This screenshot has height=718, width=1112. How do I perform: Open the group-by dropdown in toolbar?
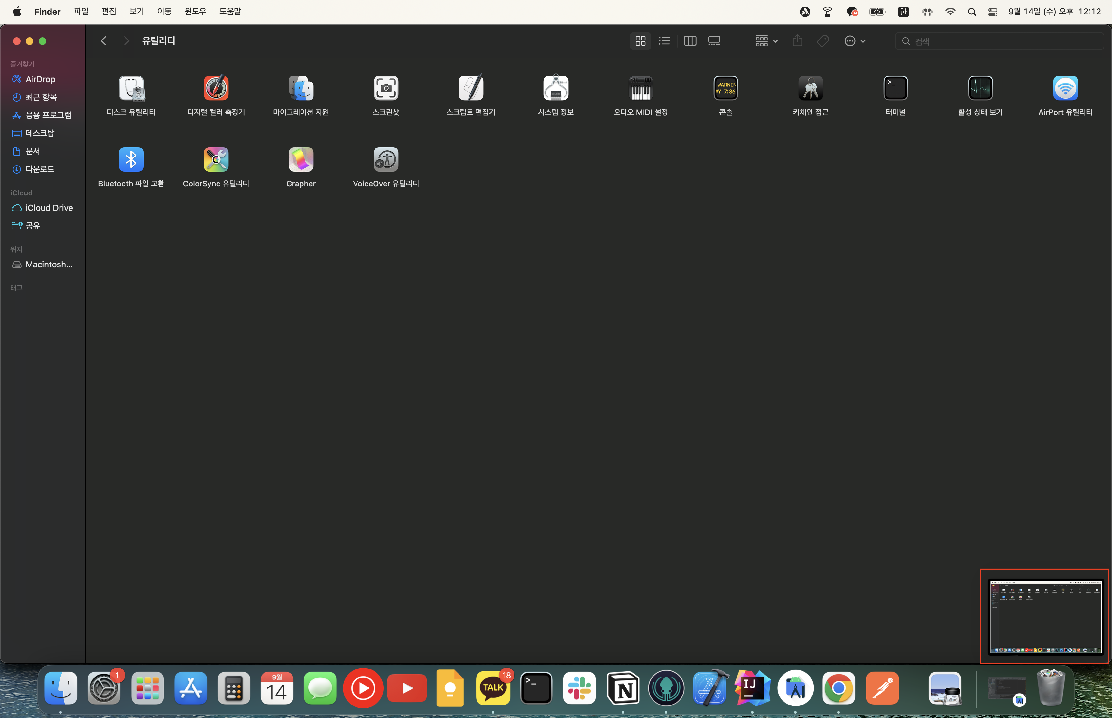click(x=766, y=41)
